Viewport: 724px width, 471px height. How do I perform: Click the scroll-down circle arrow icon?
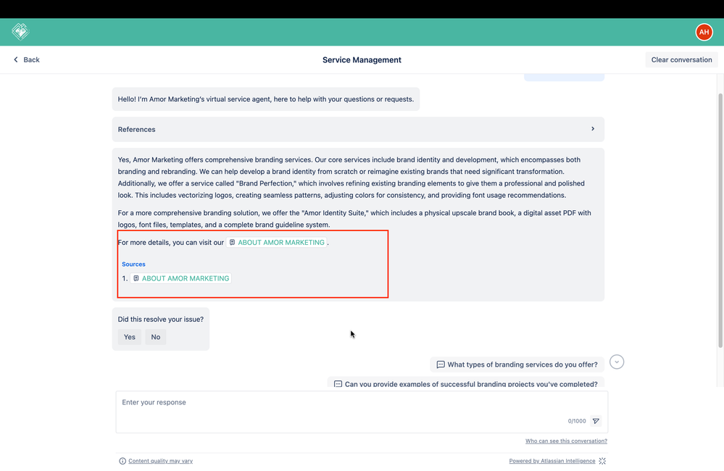[617, 362]
